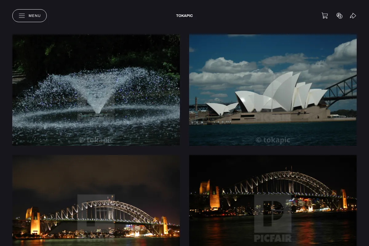Open the cloudy-sky Harbour Bridge night photo

[x=96, y=200]
